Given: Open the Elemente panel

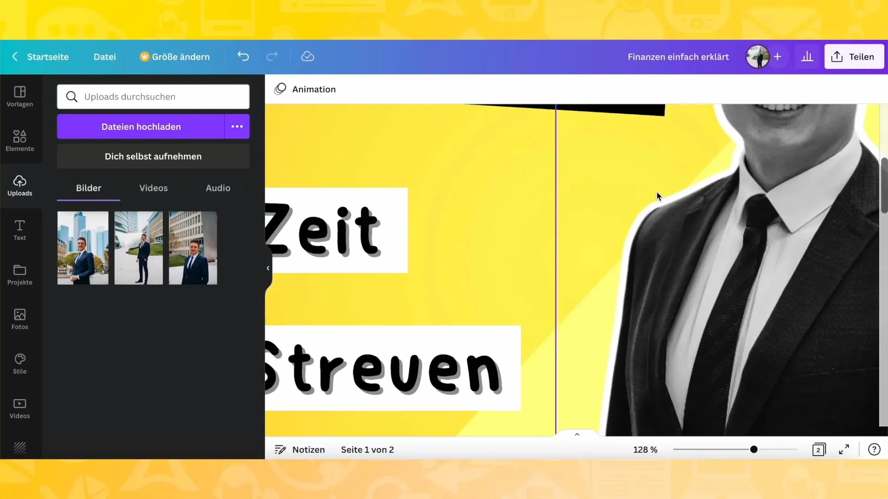Looking at the screenshot, I should [x=19, y=140].
